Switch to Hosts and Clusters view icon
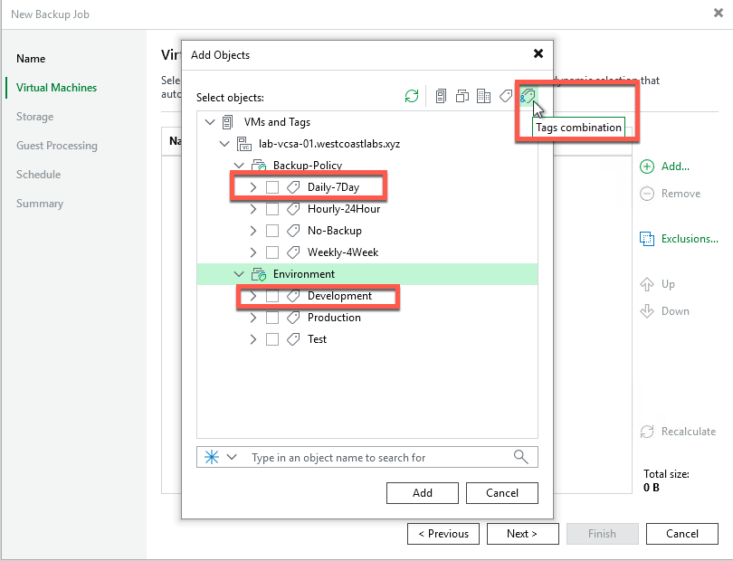The width and height of the screenshot is (733, 561). tap(441, 96)
